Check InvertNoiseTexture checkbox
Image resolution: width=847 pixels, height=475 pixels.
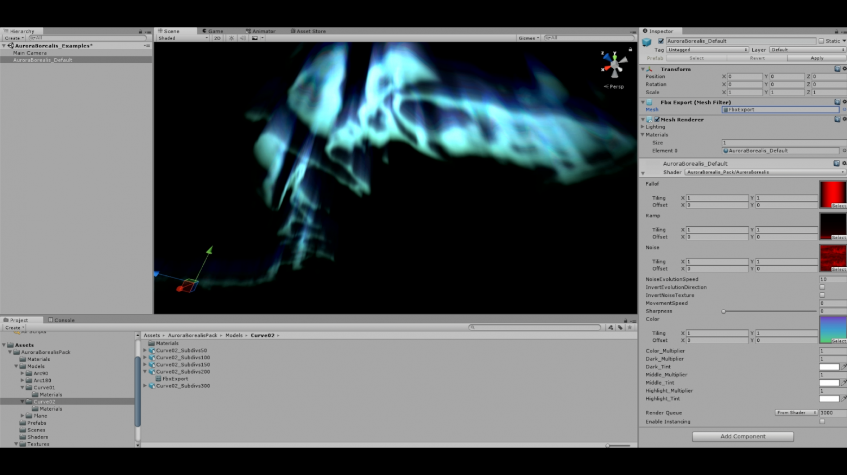(822, 295)
